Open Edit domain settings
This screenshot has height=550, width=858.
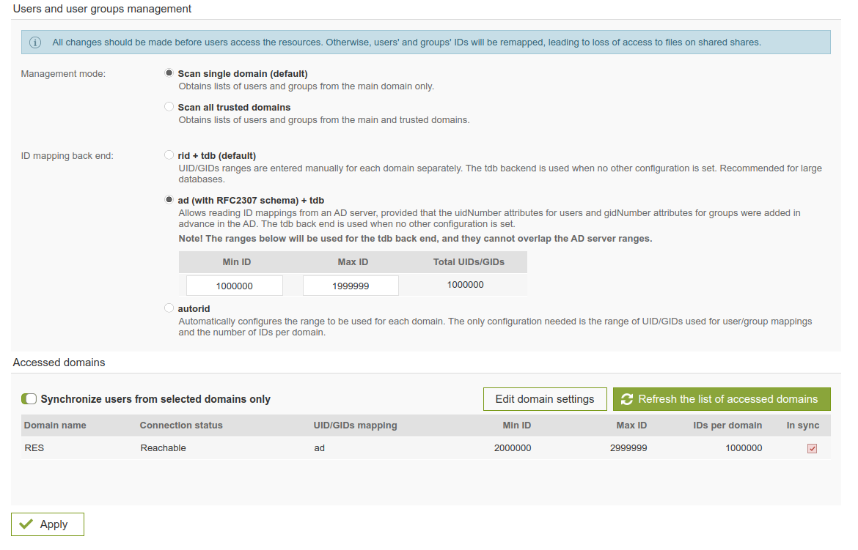pyautogui.click(x=545, y=399)
